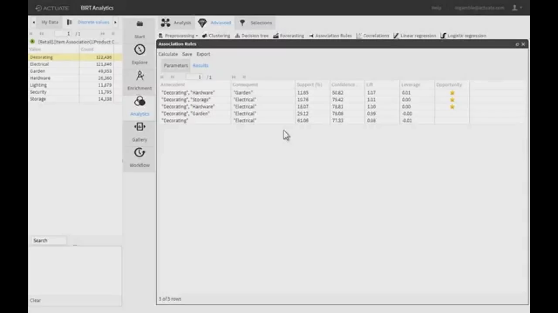This screenshot has height=313, width=558.
Task: Switch to the Discrete values tab
Action: tap(93, 22)
